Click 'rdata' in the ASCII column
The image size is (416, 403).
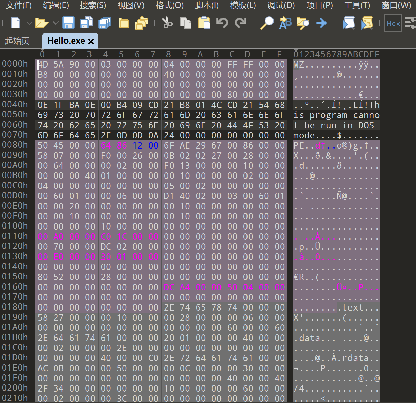point(356,358)
